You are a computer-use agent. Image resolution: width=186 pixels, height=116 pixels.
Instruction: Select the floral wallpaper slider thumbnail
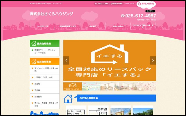point(146,86)
